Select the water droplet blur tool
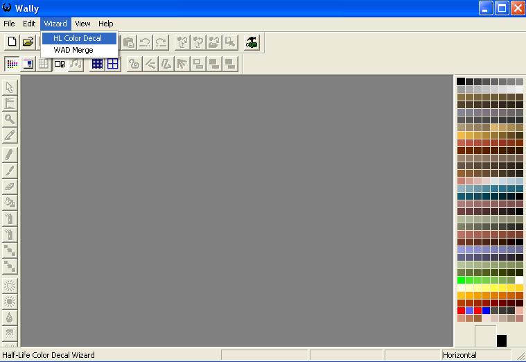The width and height of the screenshot is (526, 362). (x=10, y=318)
